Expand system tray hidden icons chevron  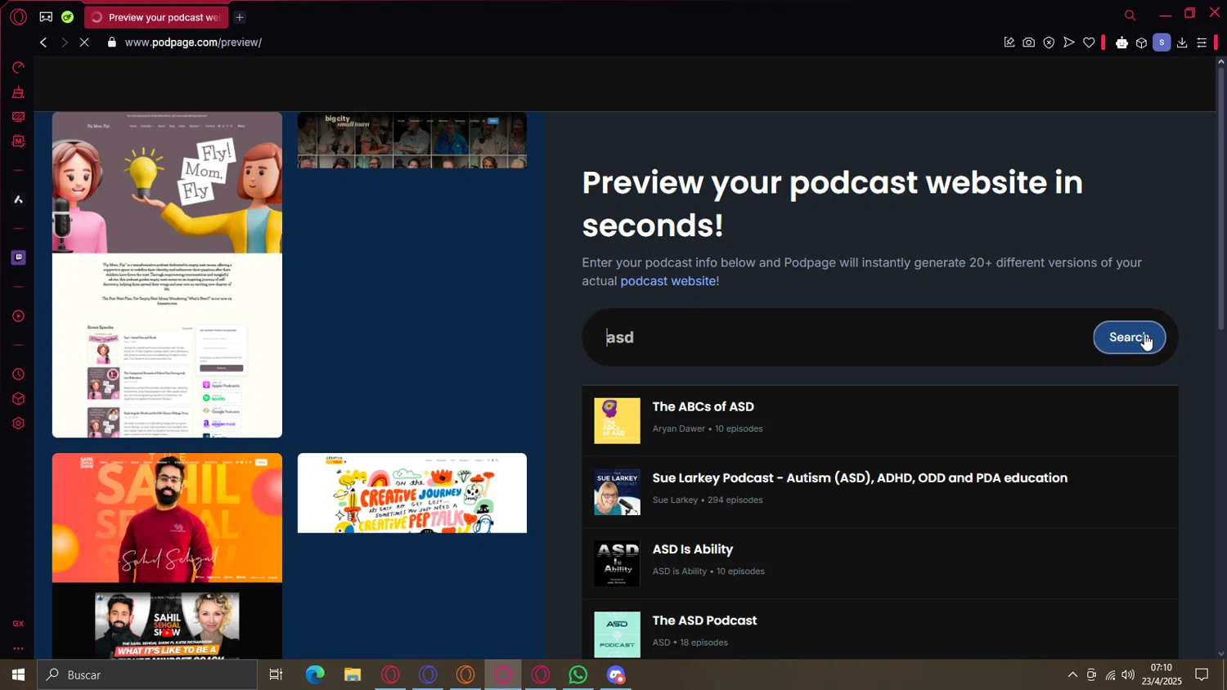(x=1072, y=674)
